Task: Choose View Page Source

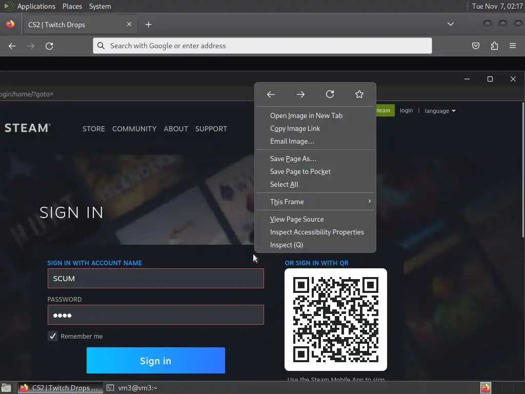Action: tap(315, 219)
